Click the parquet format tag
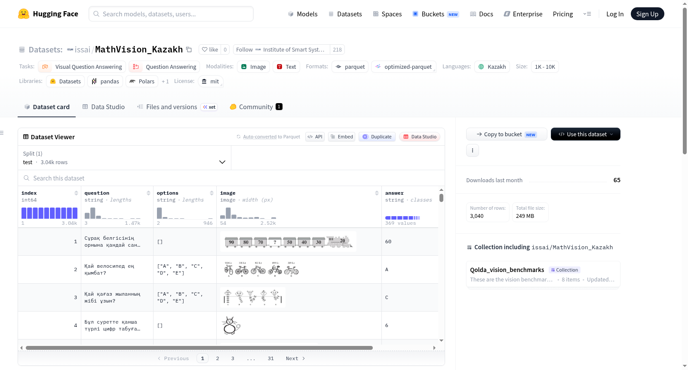Screen dimensions: 688x370 click(x=350, y=67)
